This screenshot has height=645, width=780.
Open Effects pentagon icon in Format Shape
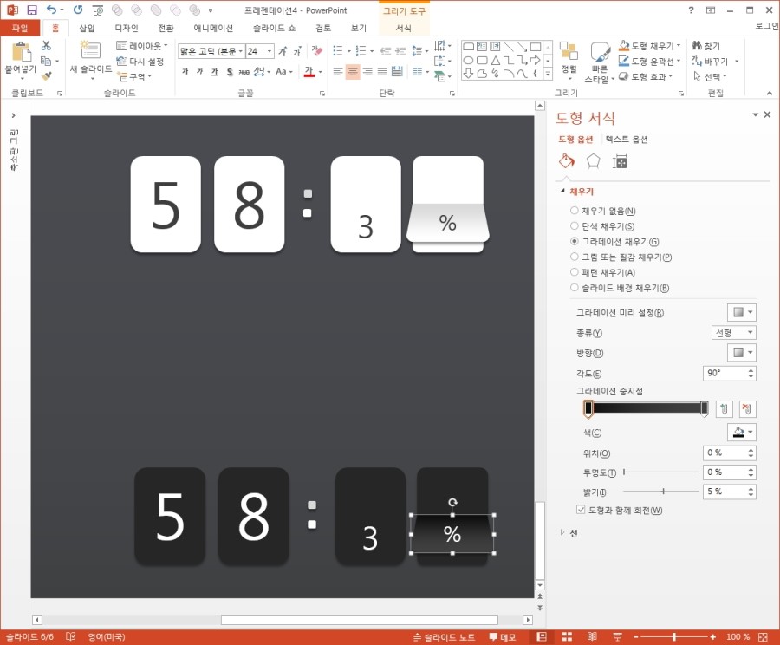click(593, 161)
